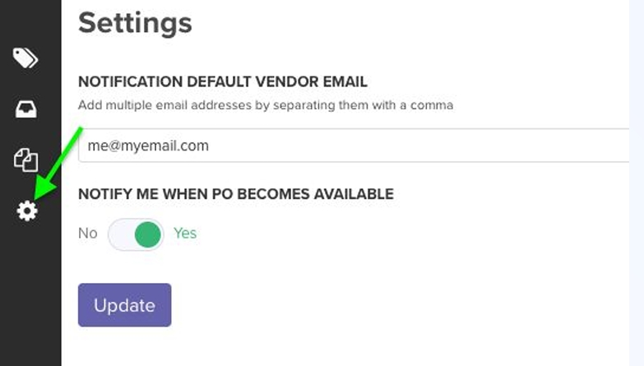Viewport: 644px width, 366px height.
Task: Toggle the PO availability notification switch
Action: pos(136,234)
